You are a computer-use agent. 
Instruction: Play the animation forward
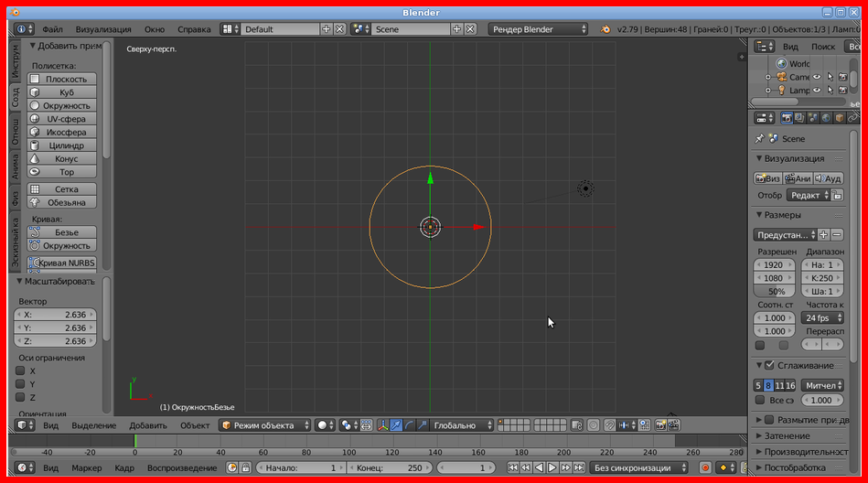[552, 468]
